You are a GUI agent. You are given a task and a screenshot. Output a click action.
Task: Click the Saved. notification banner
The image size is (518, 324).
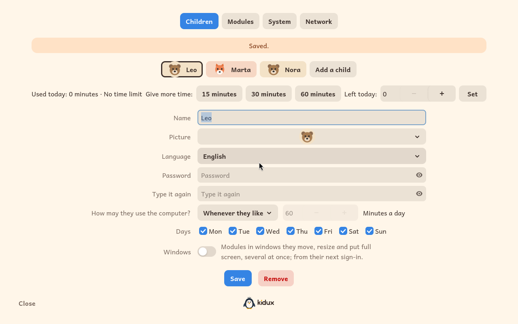(259, 45)
